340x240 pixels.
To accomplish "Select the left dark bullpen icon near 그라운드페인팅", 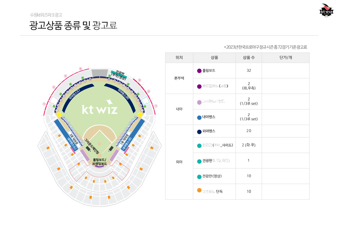I will click(x=88, y=148).
